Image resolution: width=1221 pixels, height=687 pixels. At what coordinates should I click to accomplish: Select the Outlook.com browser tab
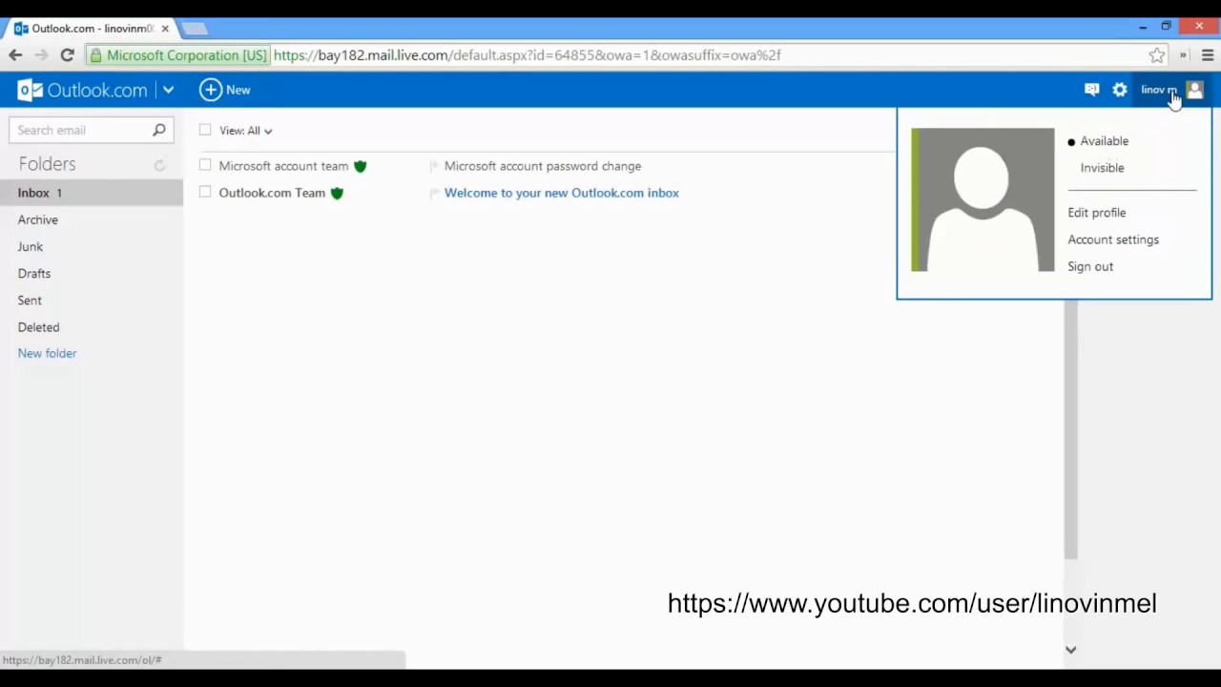coord(92,29)
